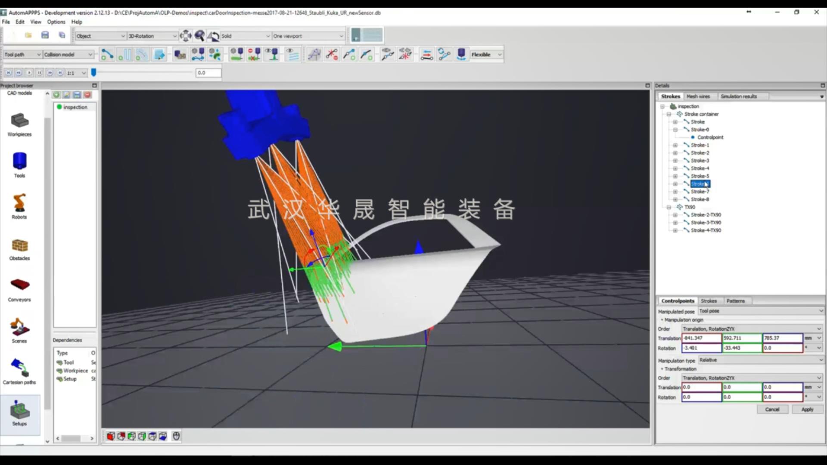Screen dimensions: 827x465
Task: Open the Workpieces panel in sidebar
Action: coord(19,125)
